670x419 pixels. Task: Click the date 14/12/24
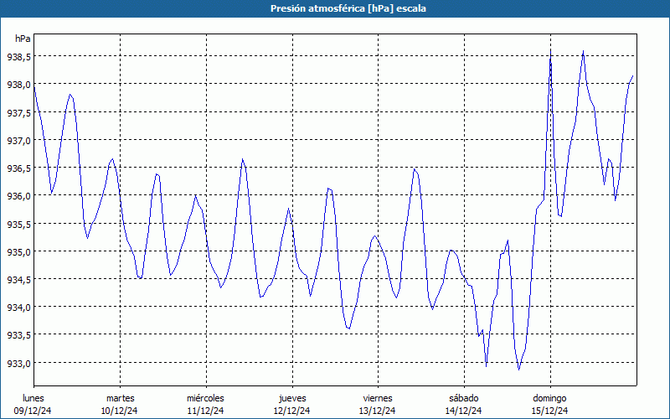click(464, 411)
